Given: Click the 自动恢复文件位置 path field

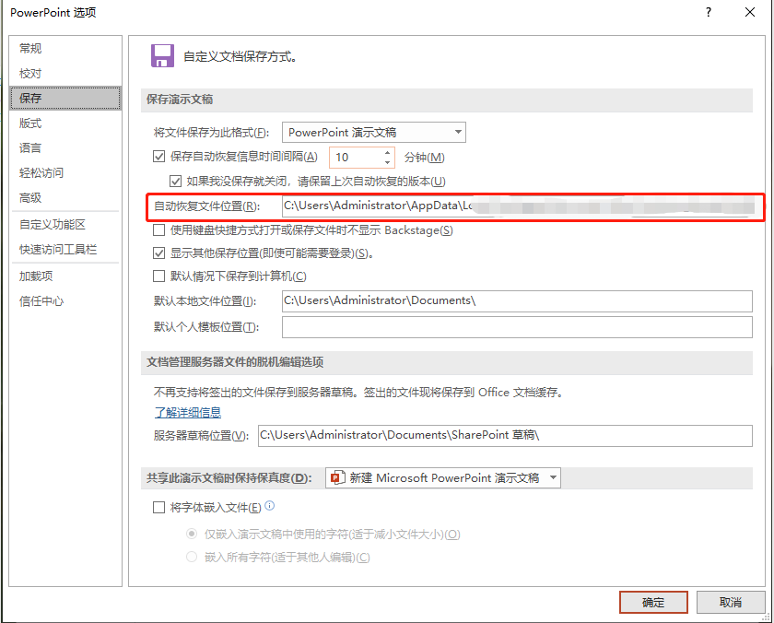Looking at the screenshot, I should pyautogui.click(x=517, y=206).
